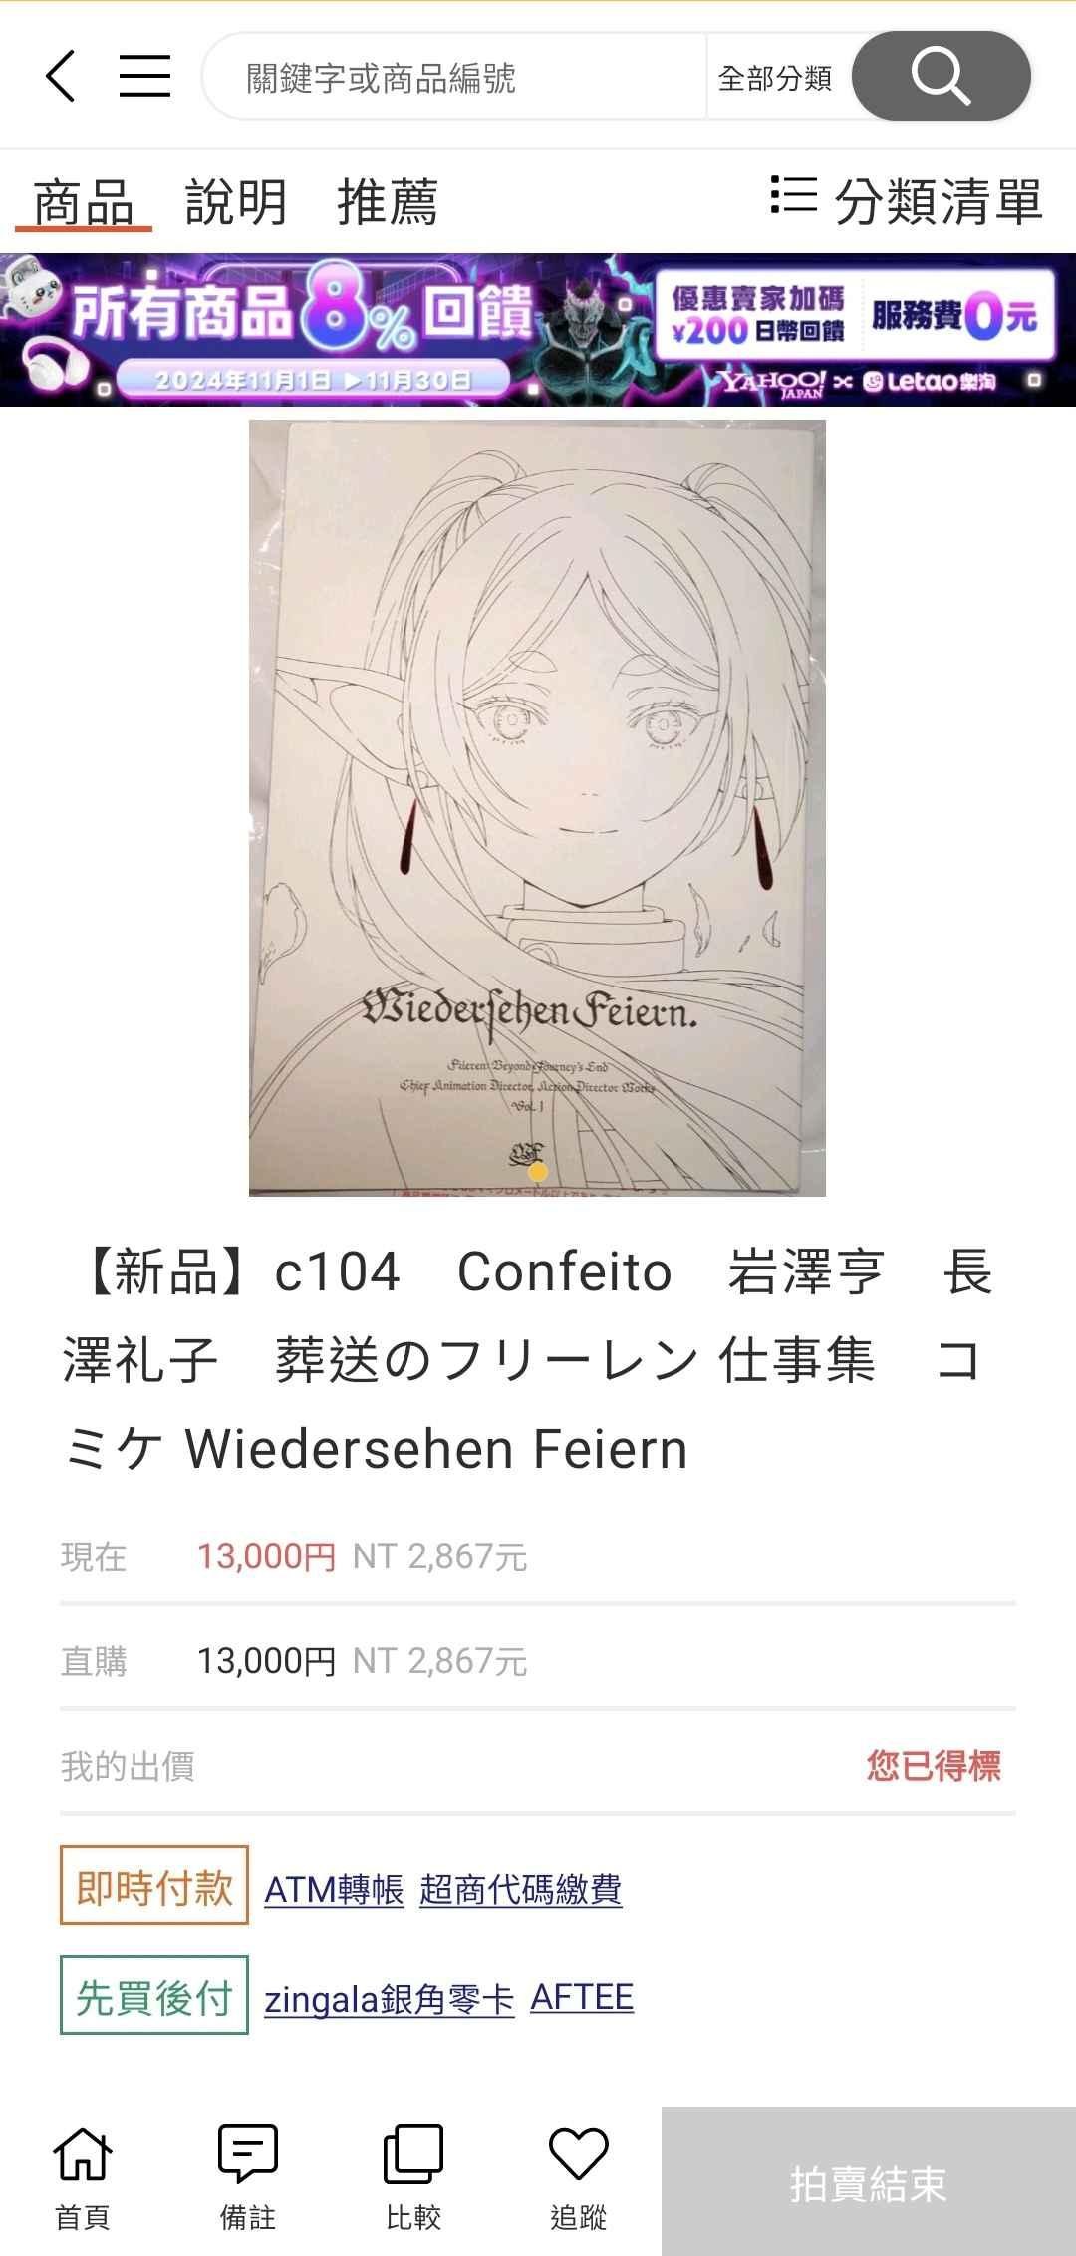Open the ATM轉帳 link

(334, 1889)
